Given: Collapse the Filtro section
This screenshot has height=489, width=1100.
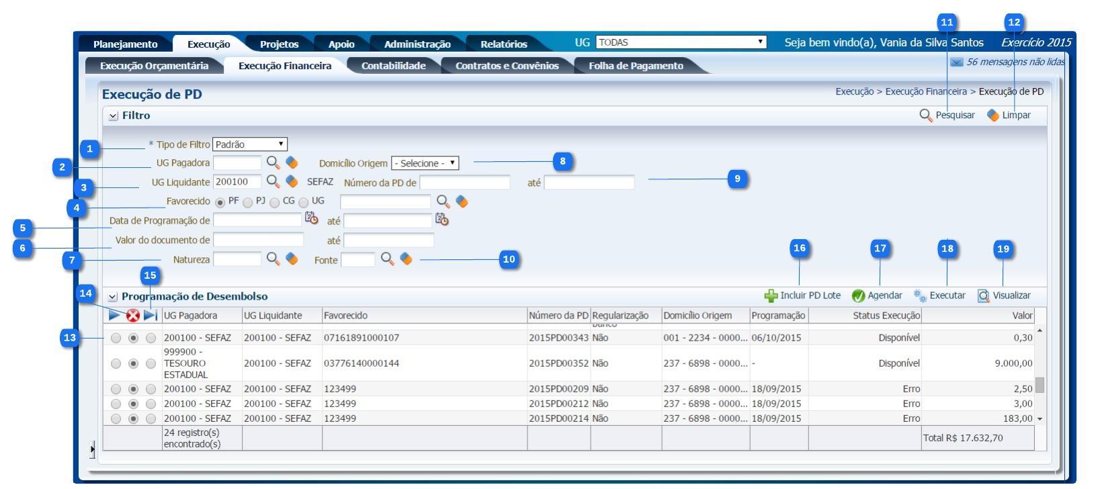Looking at the screenshot, I should [x=113, y=116].
